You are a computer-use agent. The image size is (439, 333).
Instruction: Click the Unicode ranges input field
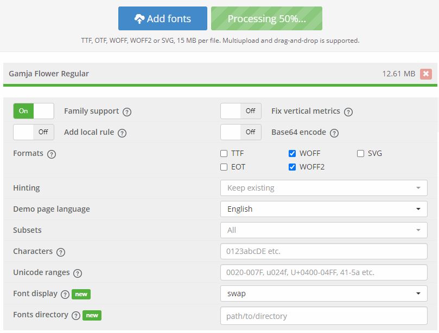[x=323, y=272]
